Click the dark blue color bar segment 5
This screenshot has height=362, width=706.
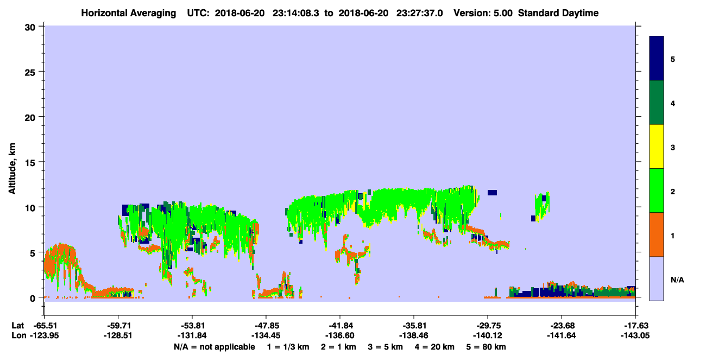pyautogui.click(x=657, y=59)
